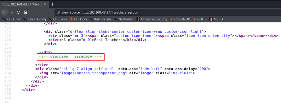Click the Forward navigation arrow
The image size is (281, 105).
click(x=12, y=12)
